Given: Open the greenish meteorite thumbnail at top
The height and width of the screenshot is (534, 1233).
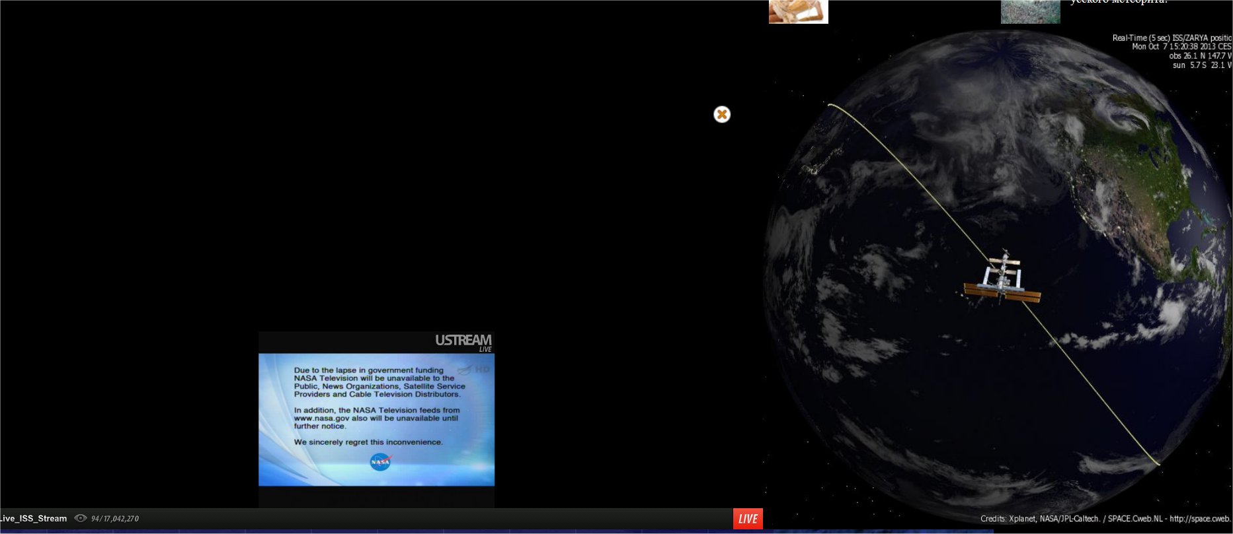Looking at the screenshot, I should pos(1030,11).
